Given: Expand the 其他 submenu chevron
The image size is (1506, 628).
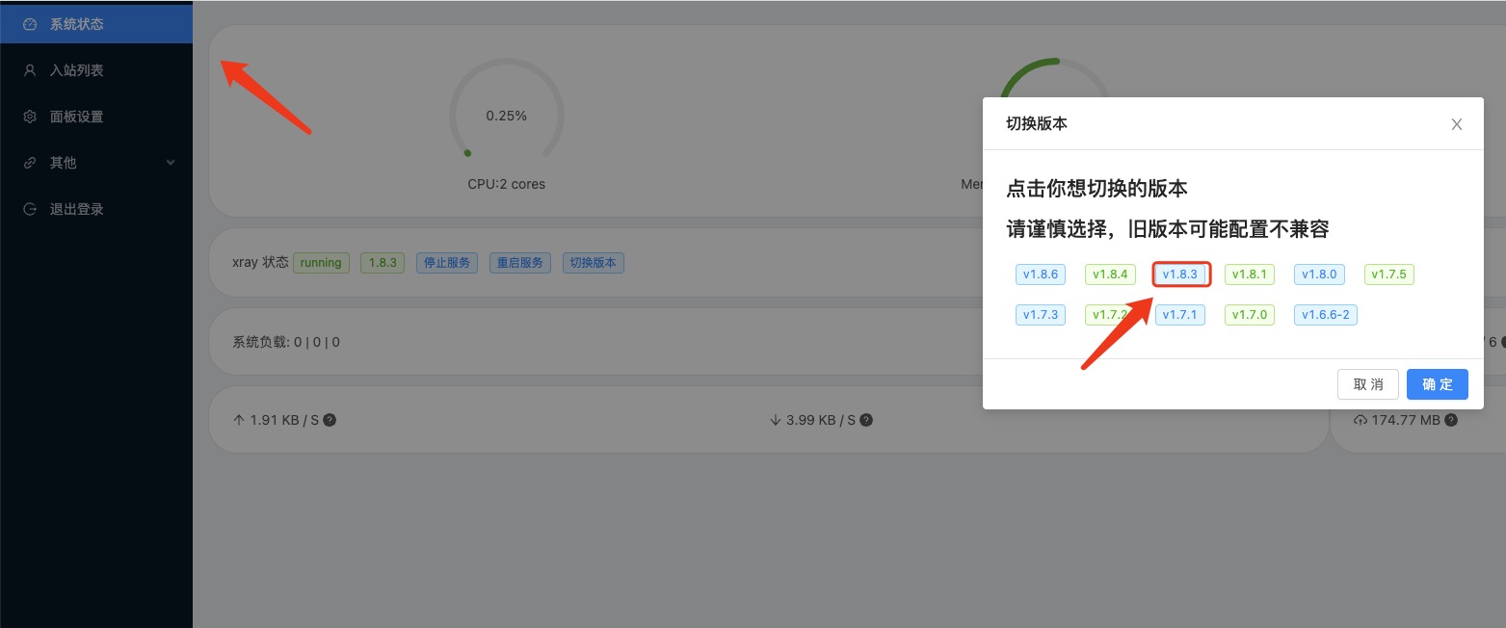Looking at the screenshot, I should pyautogui.click(x=171, y=163).
